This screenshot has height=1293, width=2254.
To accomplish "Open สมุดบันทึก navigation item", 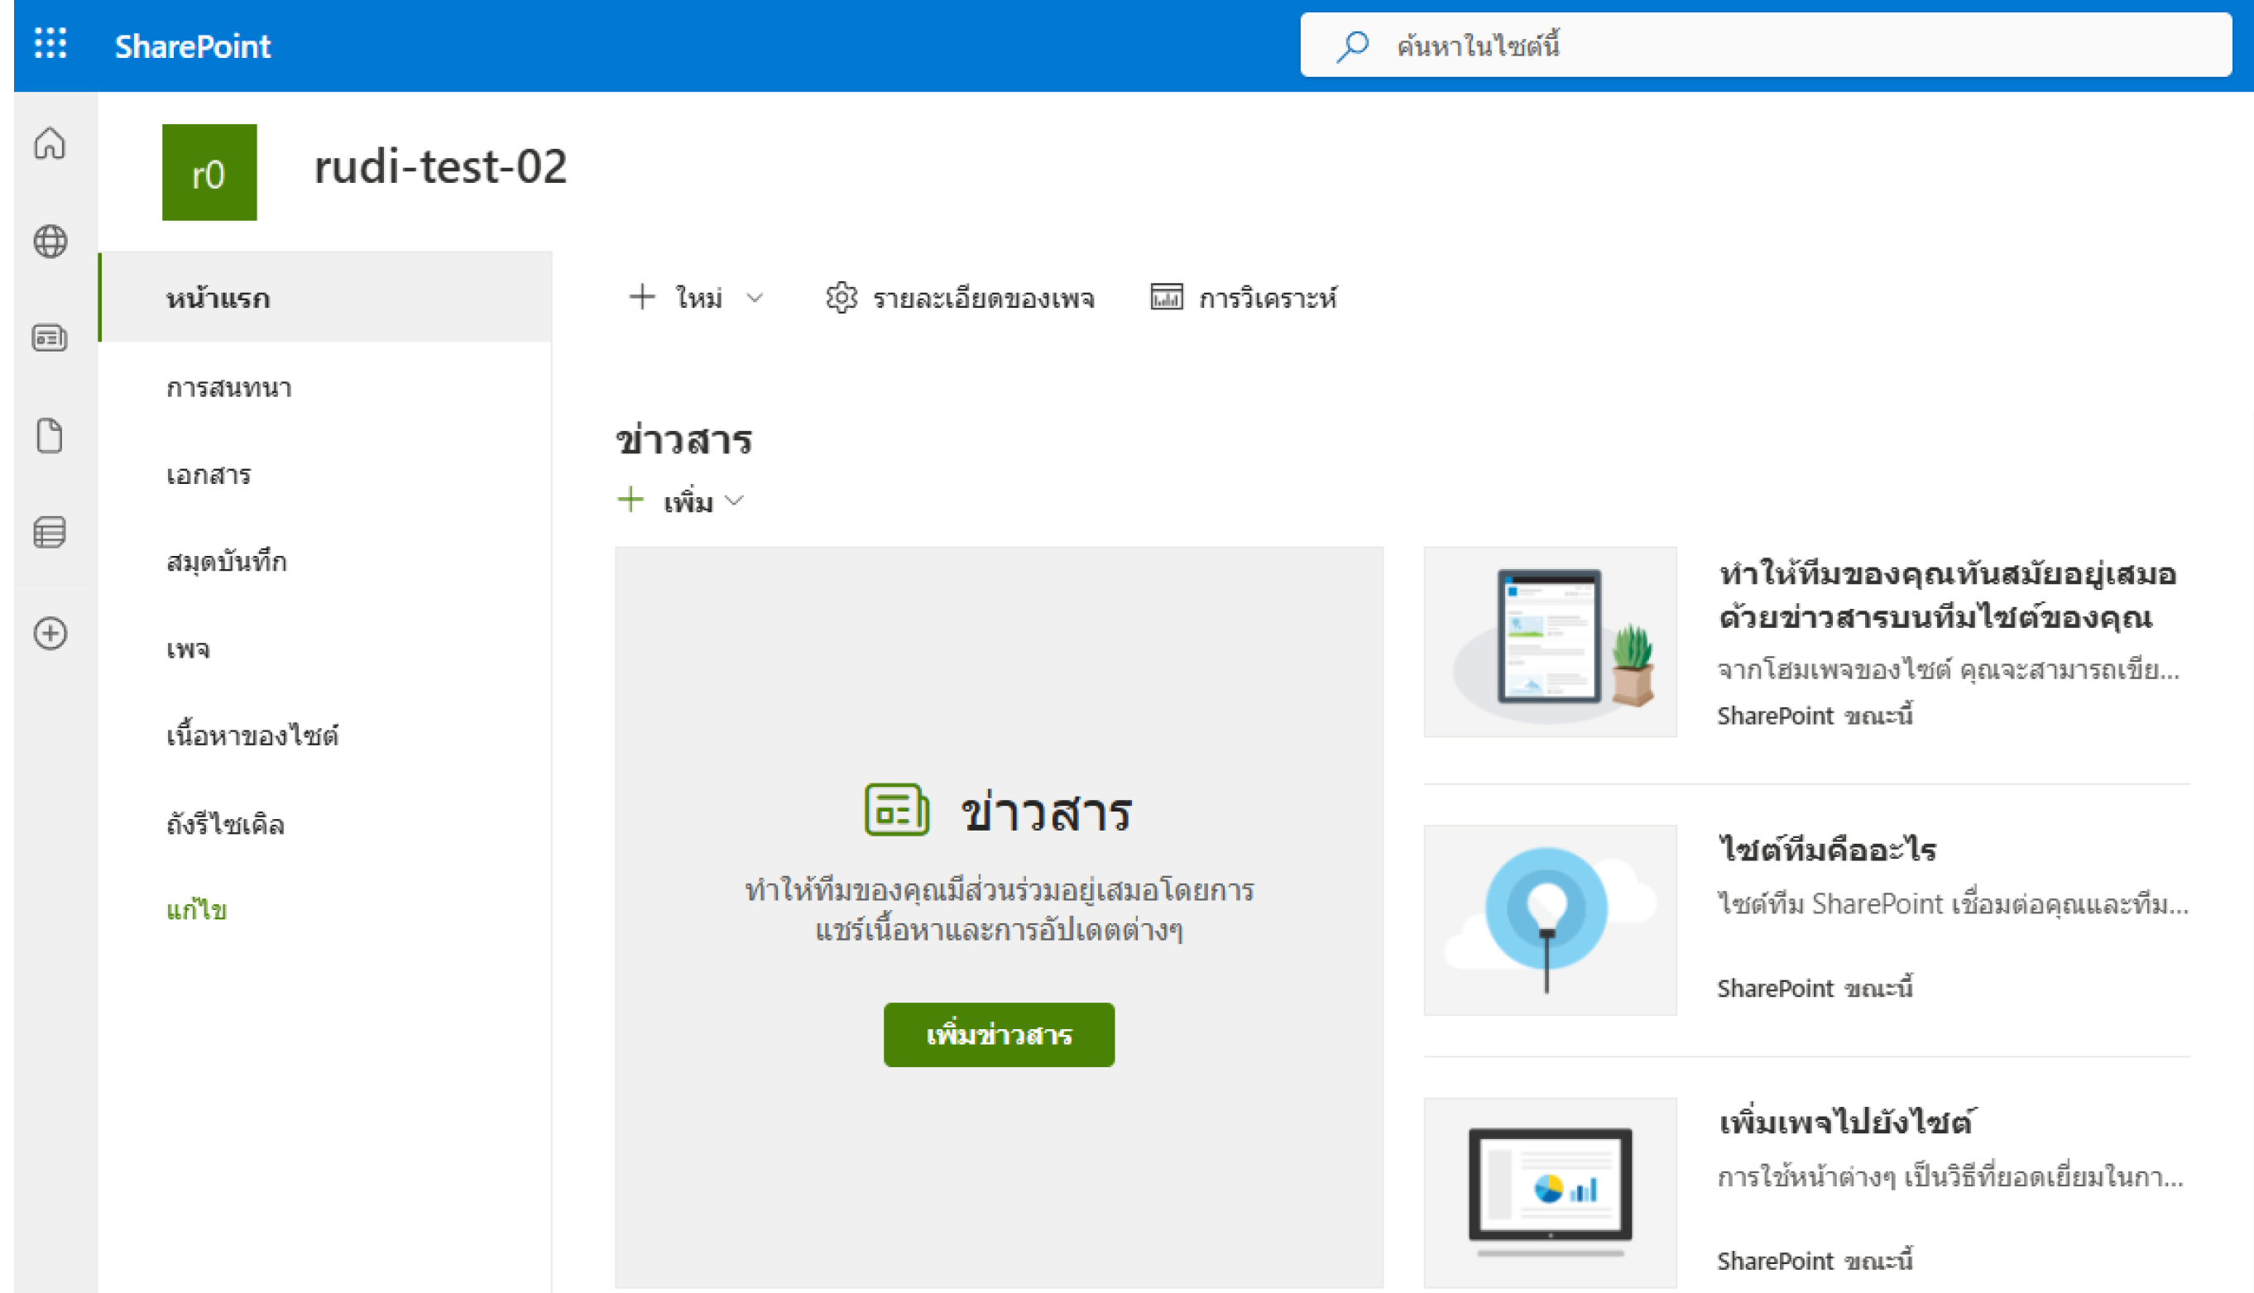I will coord(227,563).
